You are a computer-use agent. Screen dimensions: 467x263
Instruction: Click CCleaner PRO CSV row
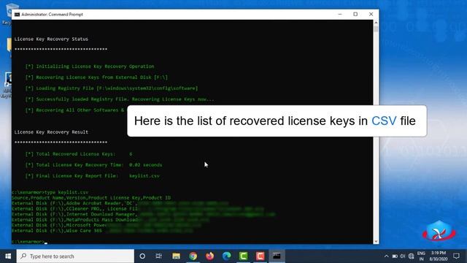coord(138,209)
